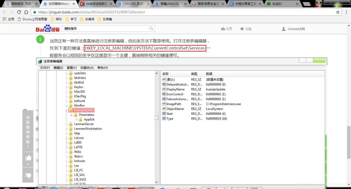Open the 收藏夹(A) menu in registry editor
This screenshot has width=351, height=189.
click(x=87, y=68)
